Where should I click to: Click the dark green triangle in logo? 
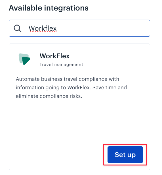[26, 61]
